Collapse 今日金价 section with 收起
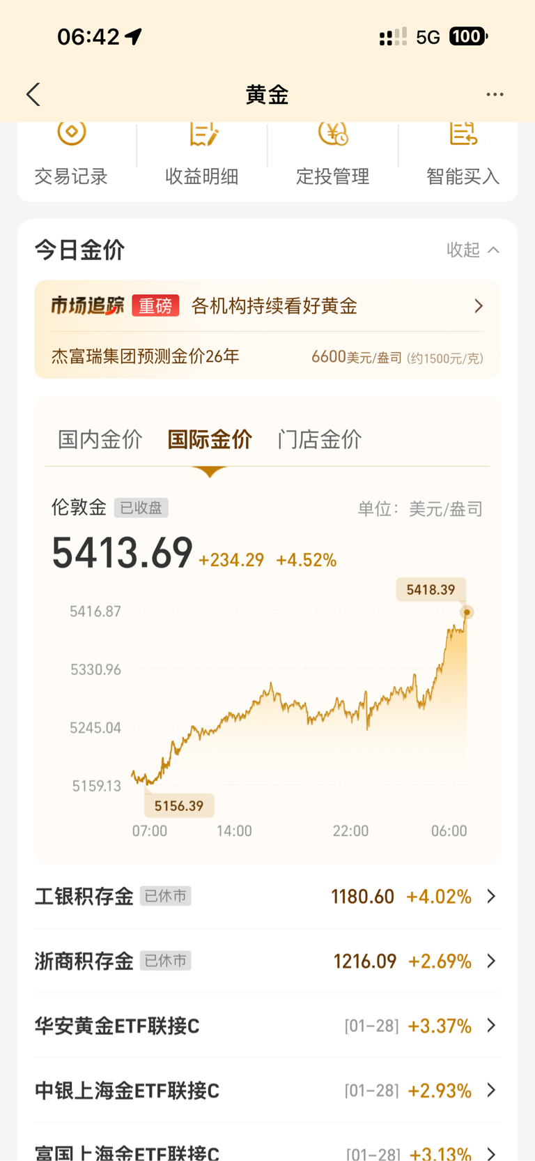Image resolution: width=535 pixels, height=1161 pixels. pyautogui.click(x=472, y=250)
